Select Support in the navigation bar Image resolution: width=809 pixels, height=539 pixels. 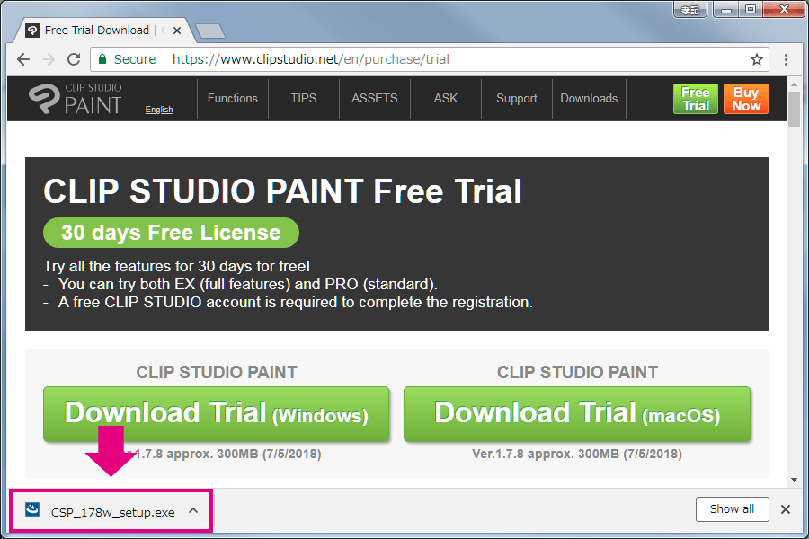[x=516, y=99]
